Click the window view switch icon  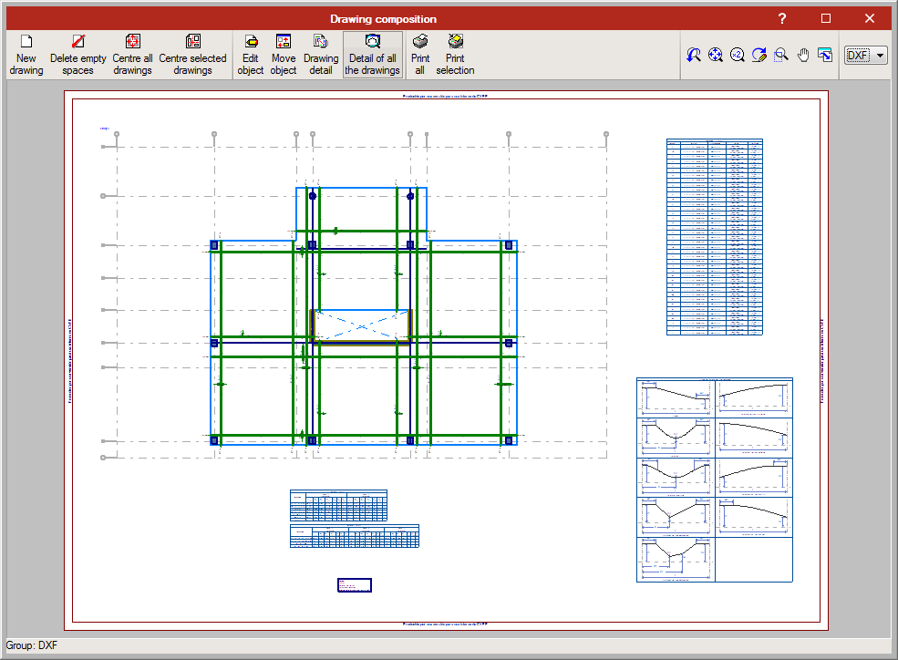click(x=825, y=56)
